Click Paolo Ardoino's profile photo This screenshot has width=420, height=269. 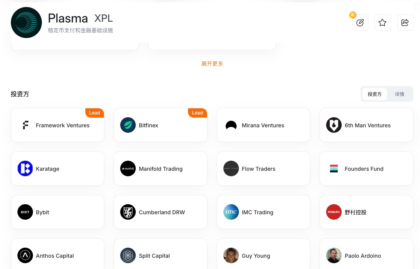pos(334,255)
